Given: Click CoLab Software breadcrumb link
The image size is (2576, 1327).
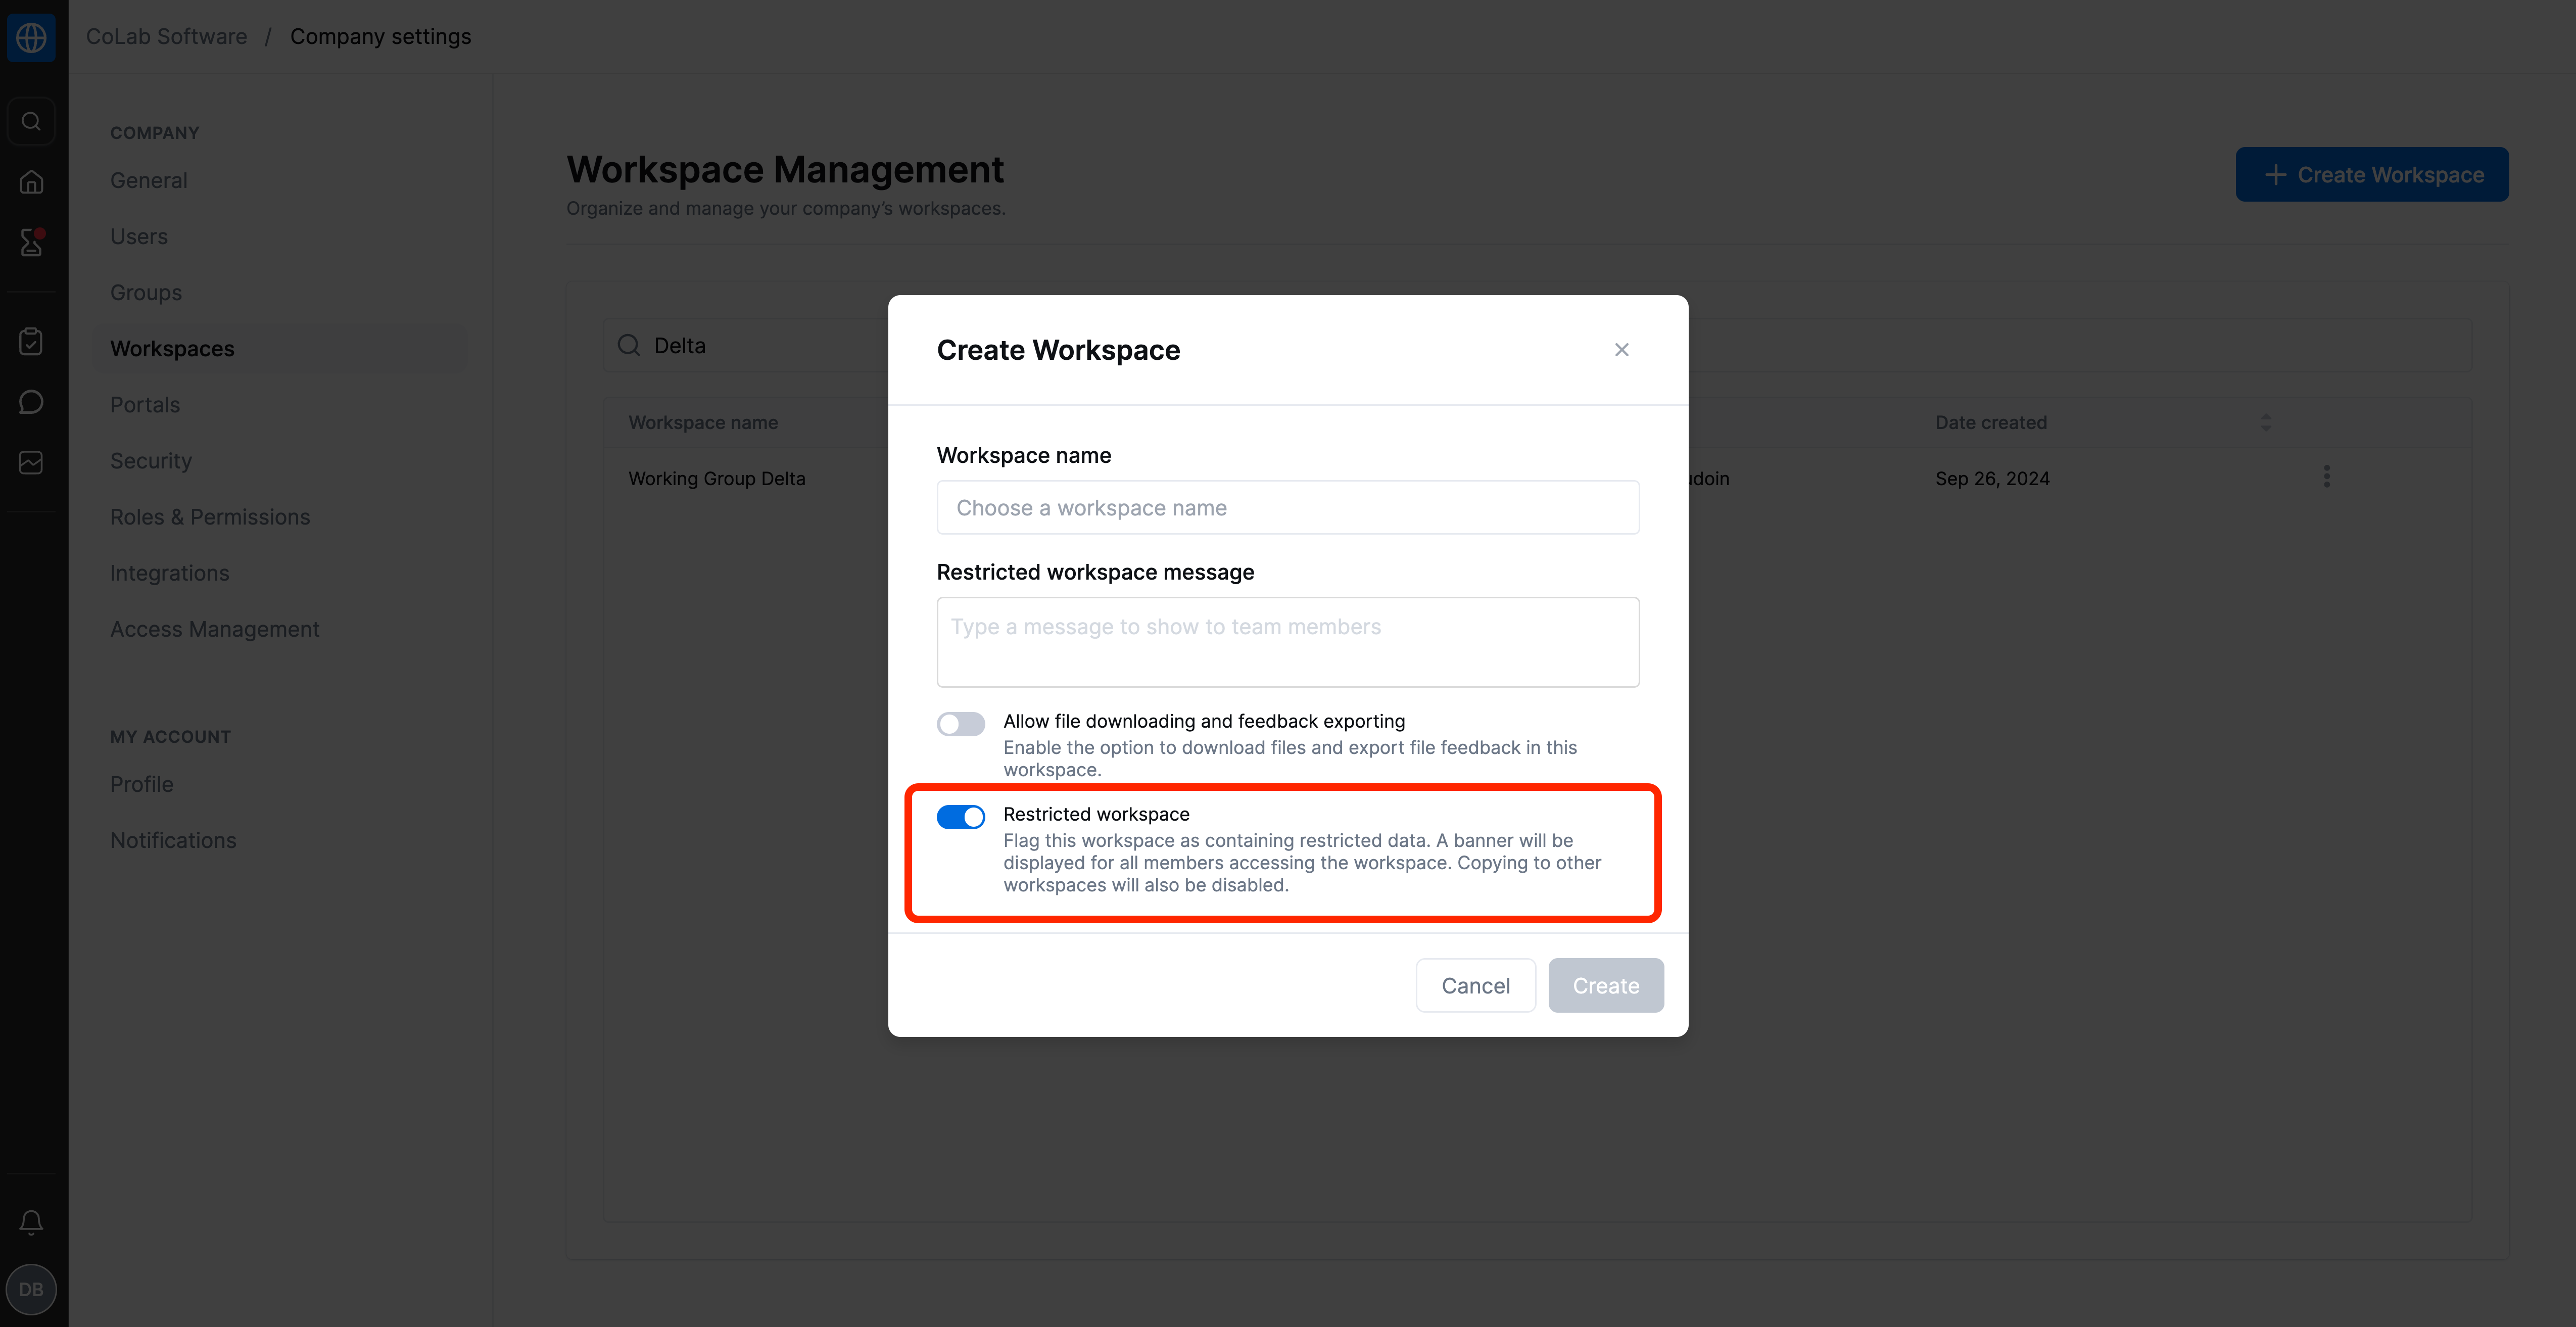Looking at the screenshot, I should point(167,37).
